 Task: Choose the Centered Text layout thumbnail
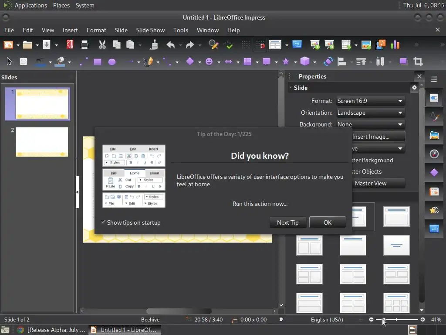coord(396,245)
